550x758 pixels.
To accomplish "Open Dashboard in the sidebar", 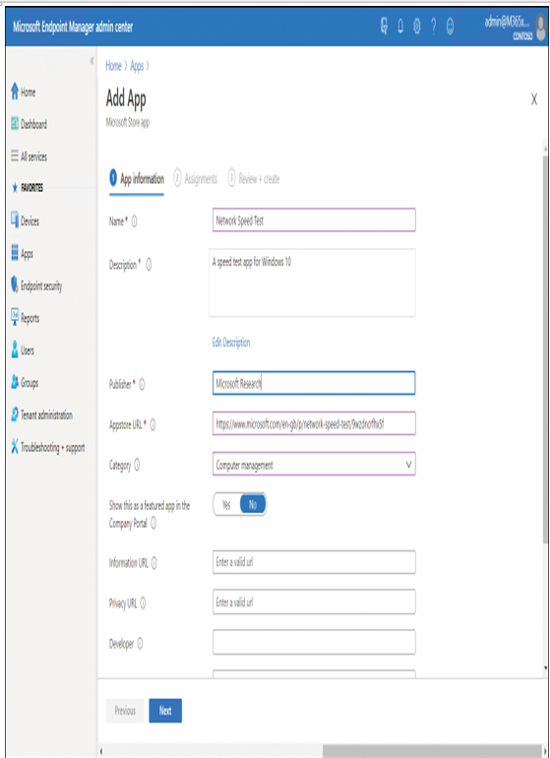I will [29, 124].
